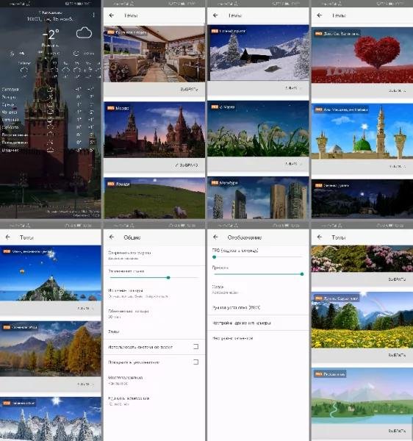
Task: Go back from the Отображение settings screen
Action: (x=215, y=237)
